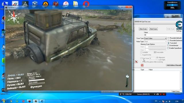Select the Alignment radio button
Image resolution: width=184 pixels, height=103 pixels.
coord(157,58)
